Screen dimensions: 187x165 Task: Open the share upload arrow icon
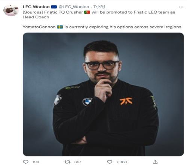tap(155, 162)
